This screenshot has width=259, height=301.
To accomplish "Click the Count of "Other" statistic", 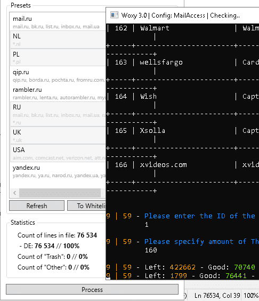I will coord(53,267).
